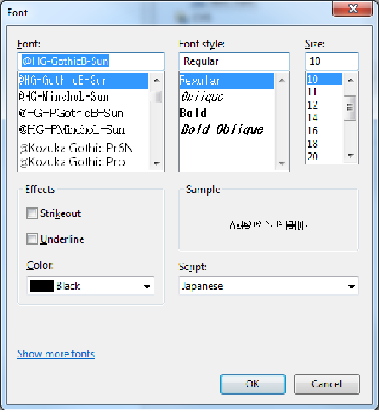Click size list scroll up arrow
The height and width of the screenshot is (412, 379).
[x=350, y=80]
